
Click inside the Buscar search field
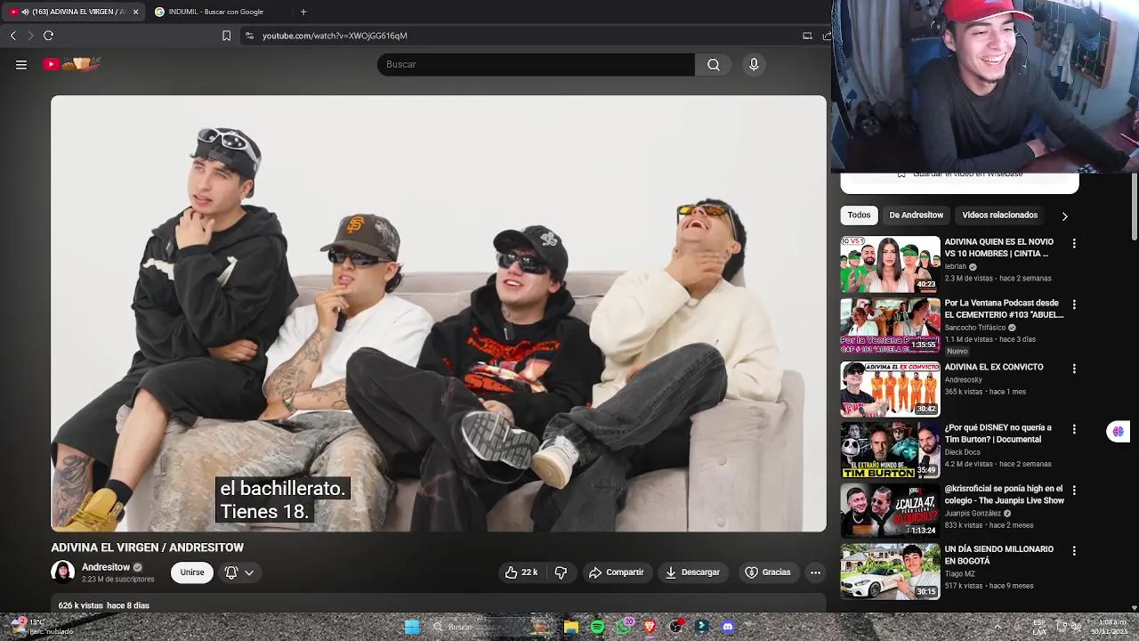[x=536, y=64]
